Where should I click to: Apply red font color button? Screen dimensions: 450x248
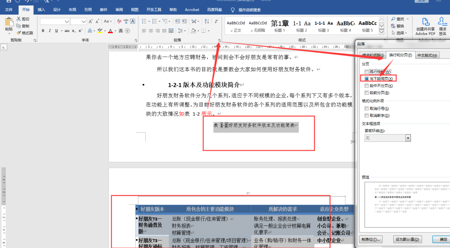110,31
